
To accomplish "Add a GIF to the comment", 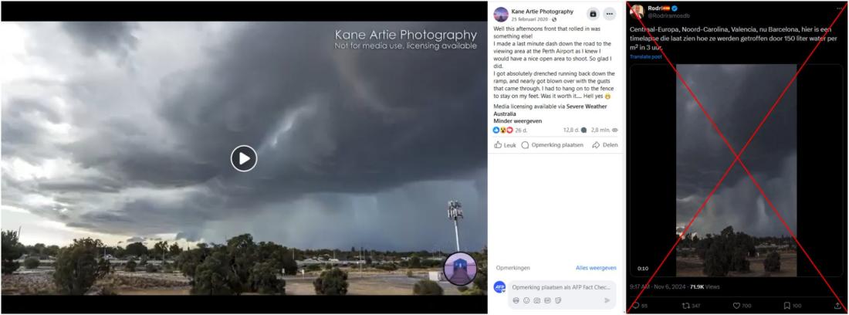I will 547,300.
